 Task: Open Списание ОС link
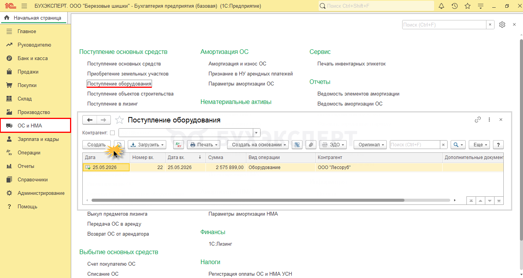tap(103, 274)
